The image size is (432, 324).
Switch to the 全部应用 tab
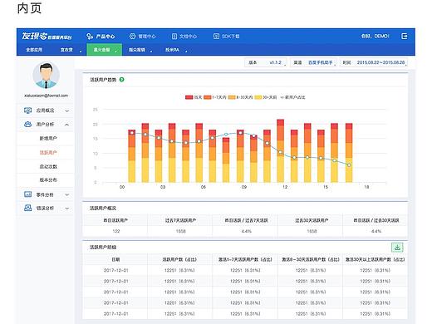(x=34, y=50)
